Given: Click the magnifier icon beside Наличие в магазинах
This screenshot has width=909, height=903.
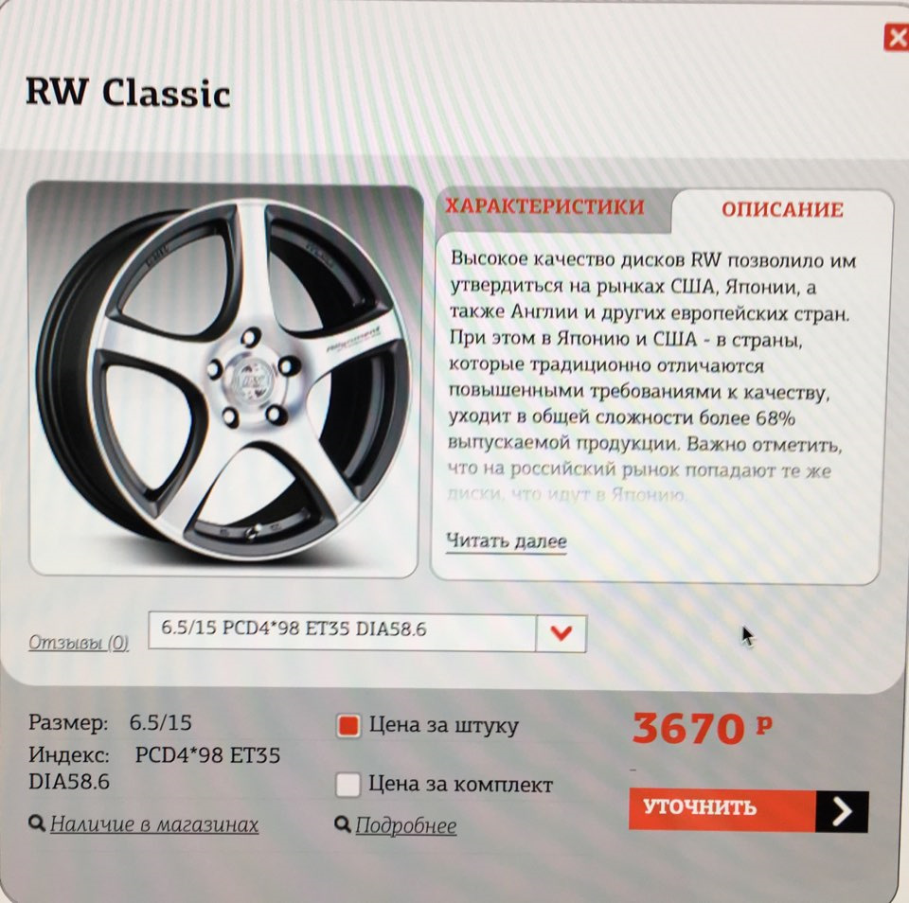Looking at the screenshot, I should [37, 823].
